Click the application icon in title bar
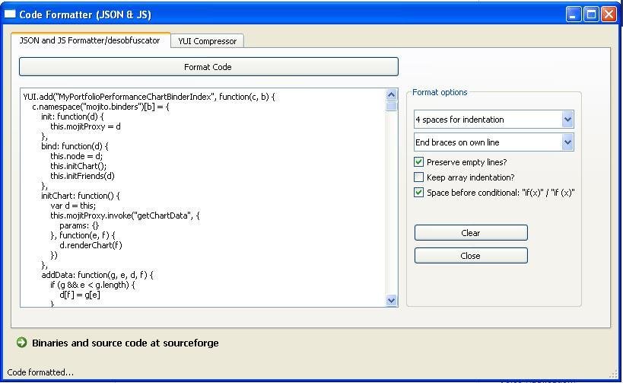This screenshot has width=623, height=383. click(10, 14)
